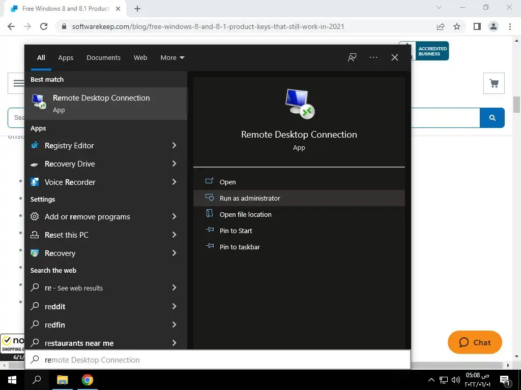The image size is (521, 390).
Task: Click the Windows search text box
Action: [218, 360]
